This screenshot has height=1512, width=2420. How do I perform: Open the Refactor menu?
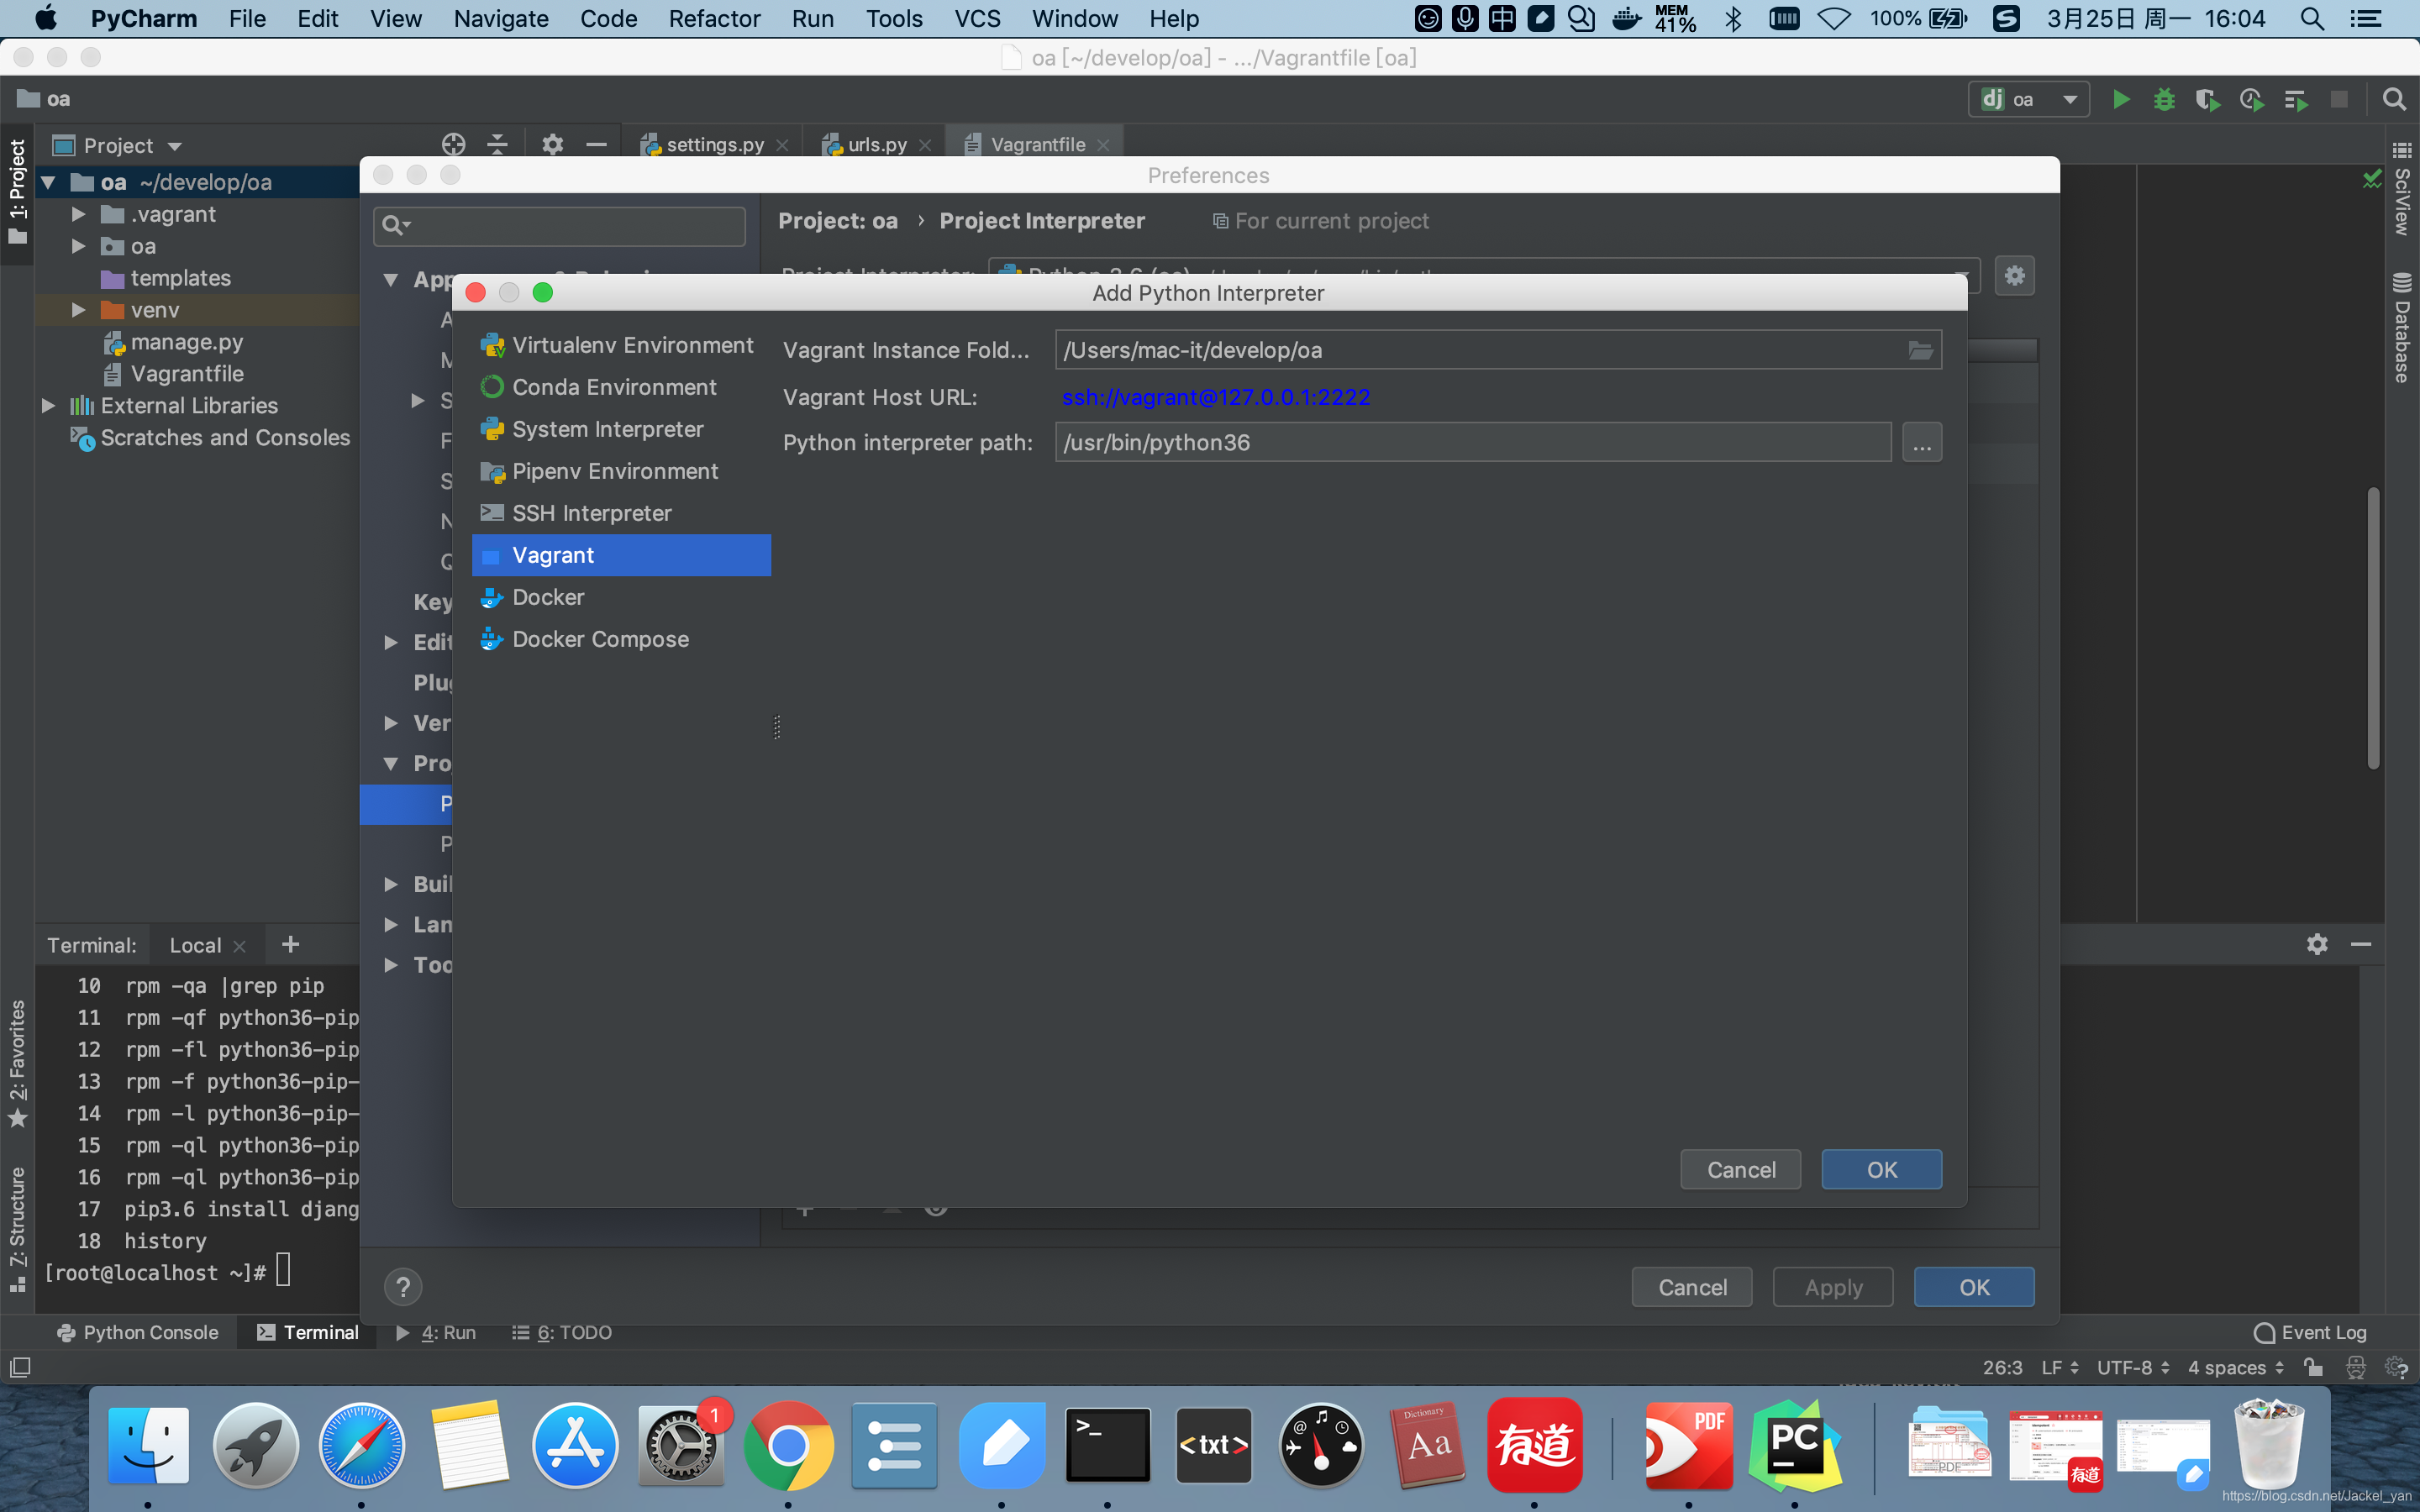(x=714, y=18)
